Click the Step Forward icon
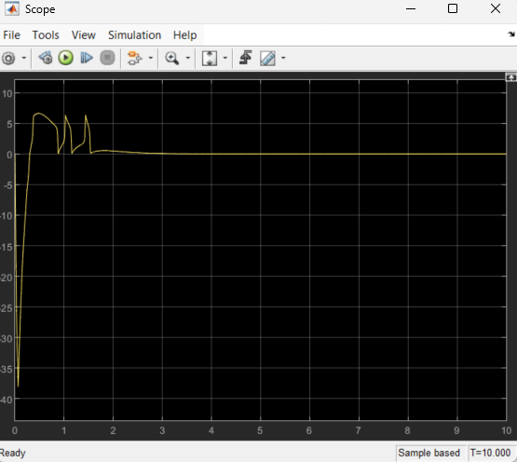Screen dimensions: 517x462 87,58
